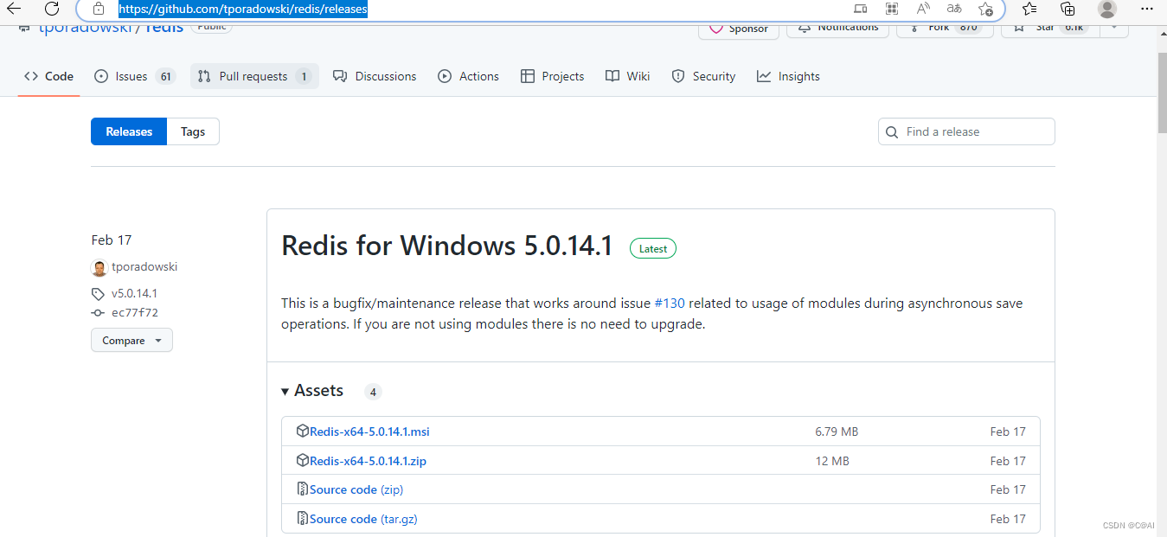Viewport: 1167px width, 537px height.
Task: Download Redis-x64-5.0.14.1.msi installer
Action: 369,431
